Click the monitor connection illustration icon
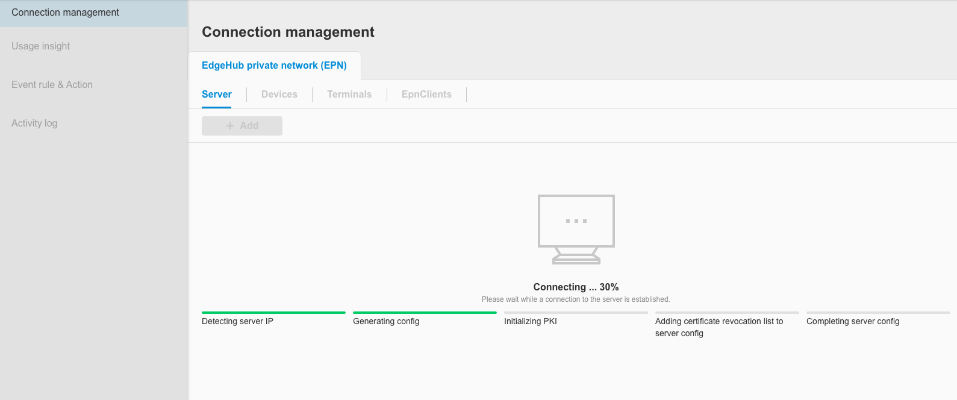Image resolution: width=957 pixels, height=400 pixels. (x=576, y=229)
